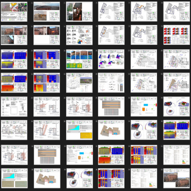Viewport: 191px width, 191px height.
Task: Open the orange-striped simulation page containing yellow gradients
Action: point(144,155)
